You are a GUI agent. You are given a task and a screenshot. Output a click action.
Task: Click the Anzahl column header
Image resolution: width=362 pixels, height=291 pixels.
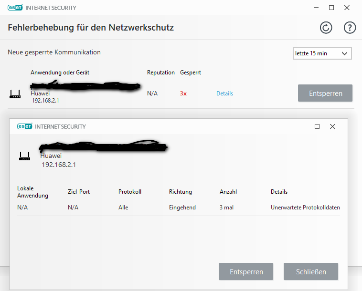point(228,192)
